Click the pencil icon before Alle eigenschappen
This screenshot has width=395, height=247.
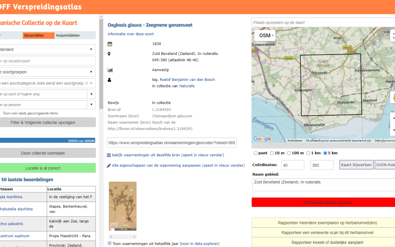click(x=109, y=166)
